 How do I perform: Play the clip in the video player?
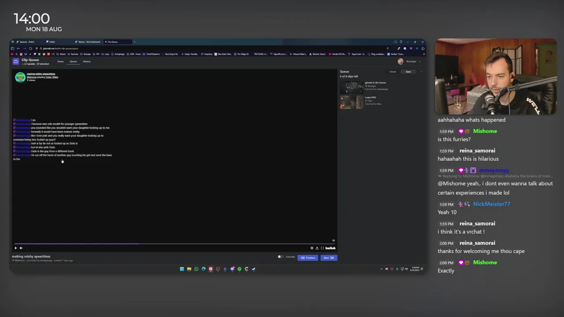point(16,248)
